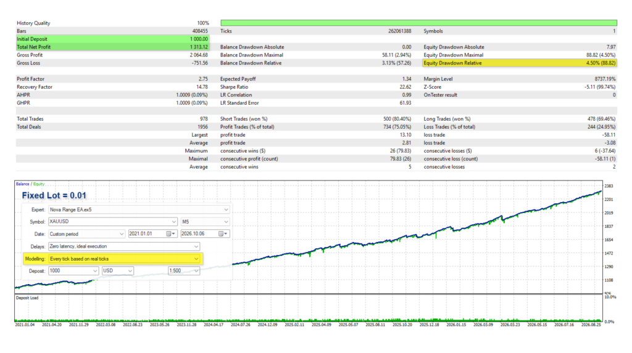Click the Deposit Load label in lower chart
Screen dimensions: 632x353
click(x=27, y=298)
